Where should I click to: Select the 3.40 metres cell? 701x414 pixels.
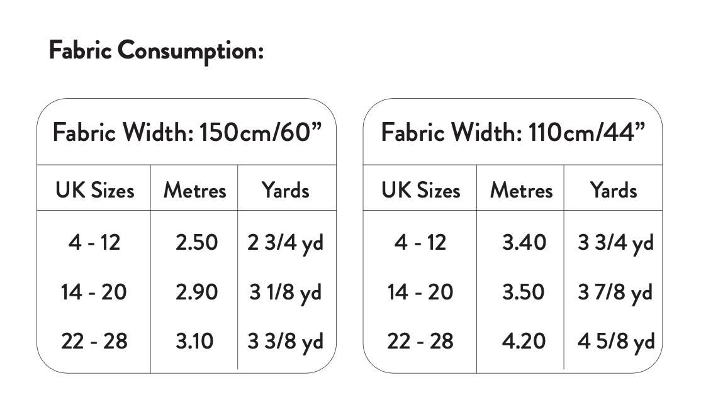pos(524,242)
